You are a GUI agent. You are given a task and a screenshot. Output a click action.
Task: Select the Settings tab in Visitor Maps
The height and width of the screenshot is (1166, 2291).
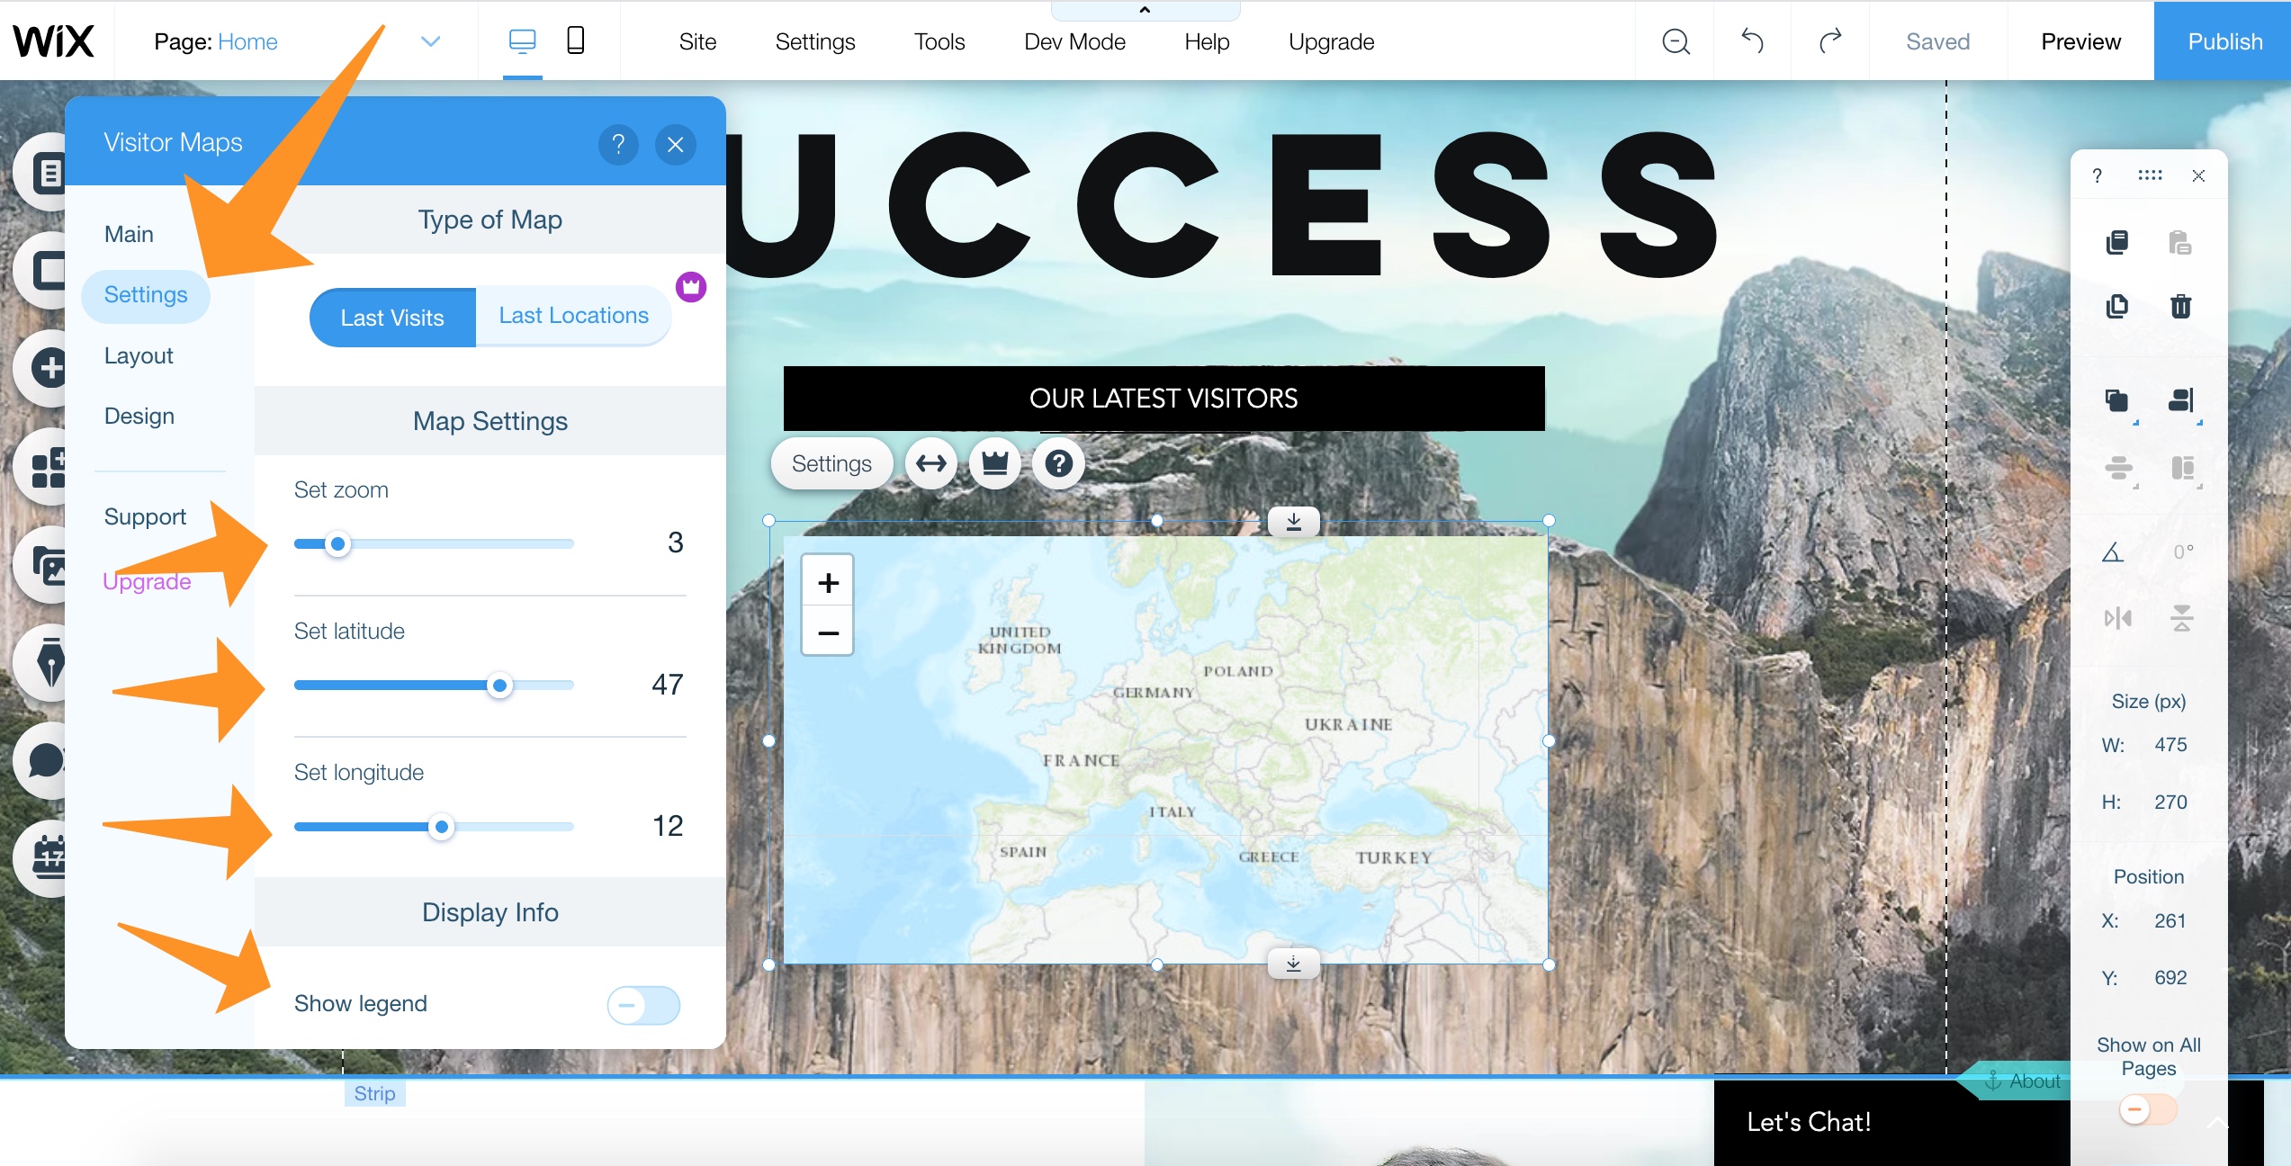click(x=144, y=294)
